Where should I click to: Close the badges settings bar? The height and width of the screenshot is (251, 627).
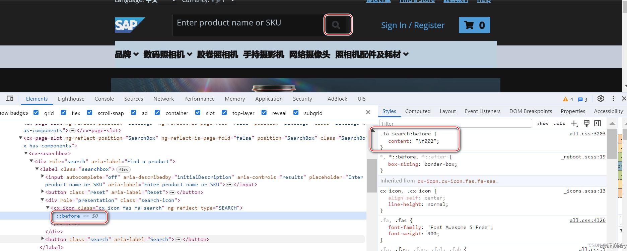(368, 112)
